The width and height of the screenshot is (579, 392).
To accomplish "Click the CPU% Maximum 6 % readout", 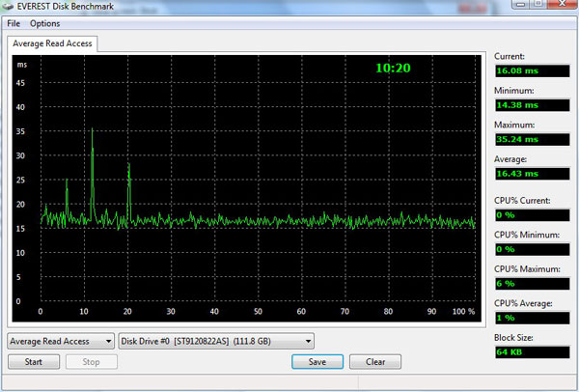I will point(532,284).
